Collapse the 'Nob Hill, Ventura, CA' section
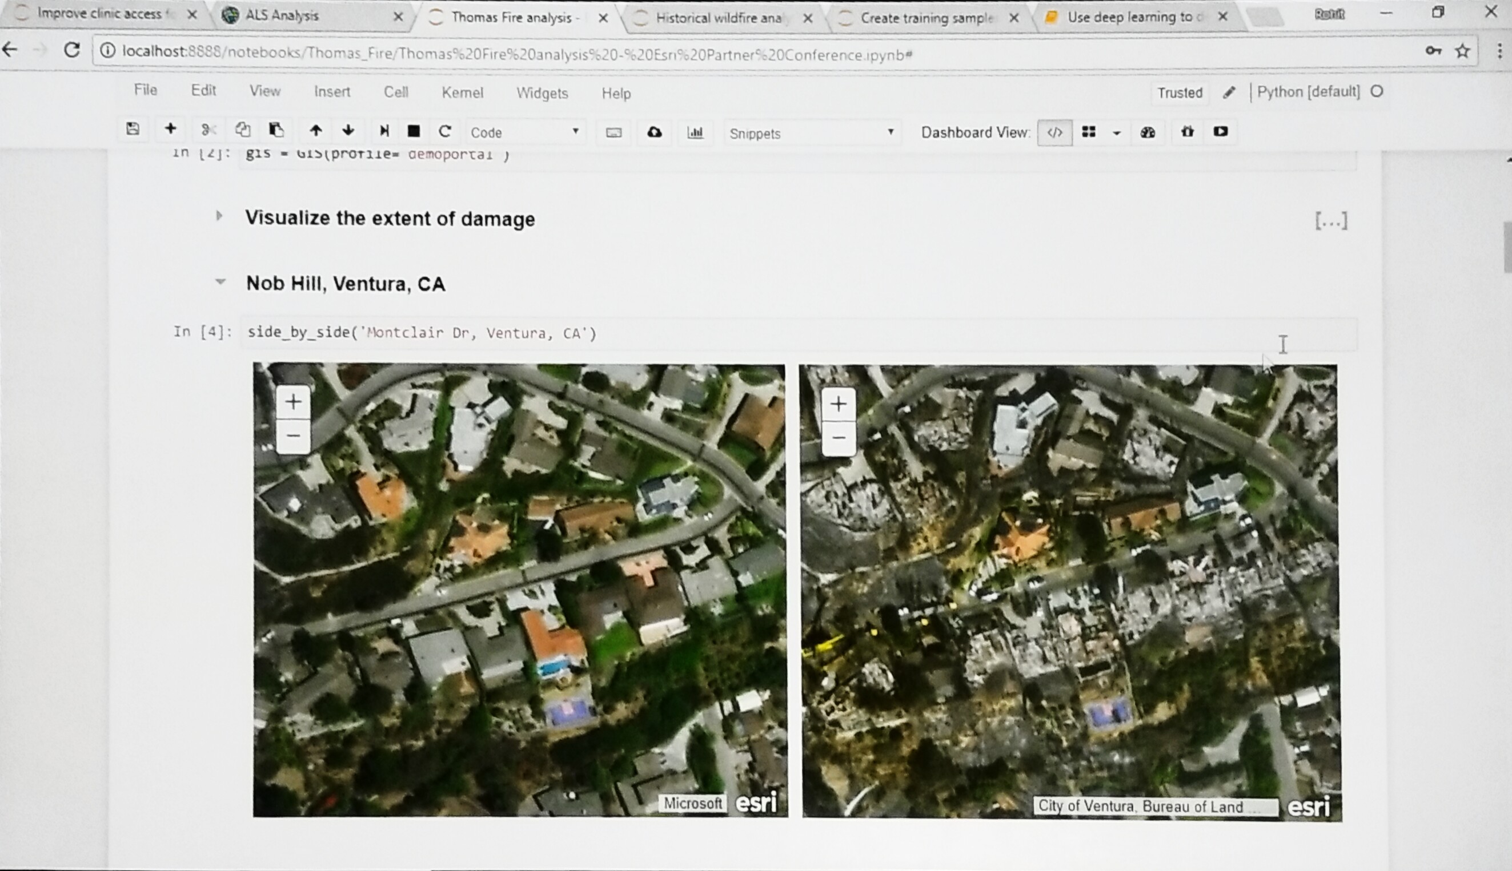The height and width of the screenshot is (871, 1512). click(x=220, y=281)
